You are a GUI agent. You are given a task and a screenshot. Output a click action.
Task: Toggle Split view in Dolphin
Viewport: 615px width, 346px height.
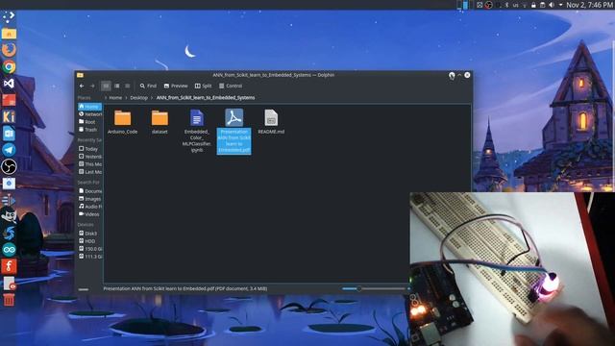[203, 86]
